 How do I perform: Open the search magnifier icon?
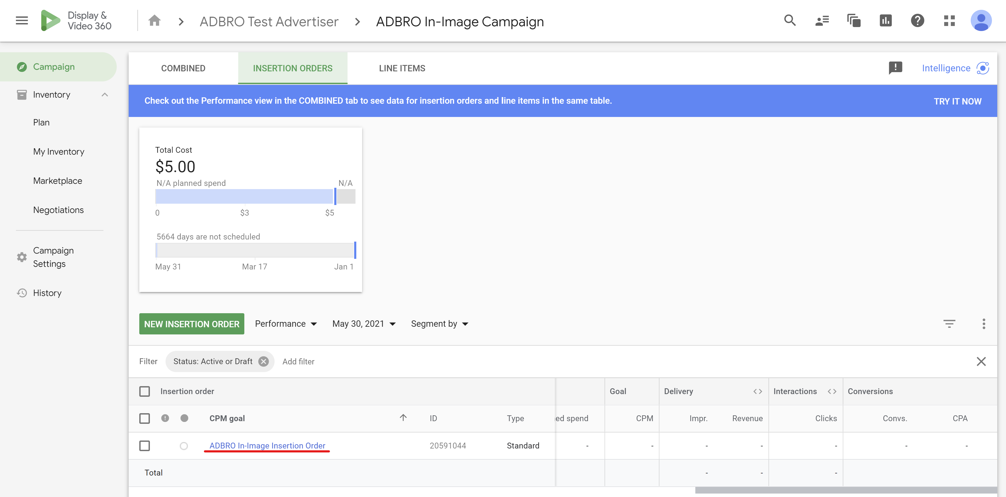point(790,21)
